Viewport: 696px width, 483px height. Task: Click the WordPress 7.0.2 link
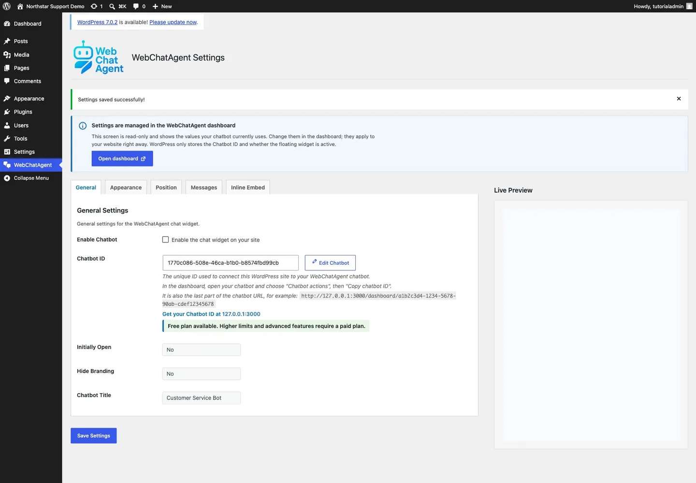(97, 22)
